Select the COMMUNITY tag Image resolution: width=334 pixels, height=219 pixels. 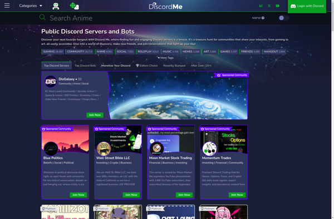coord(80,52)
